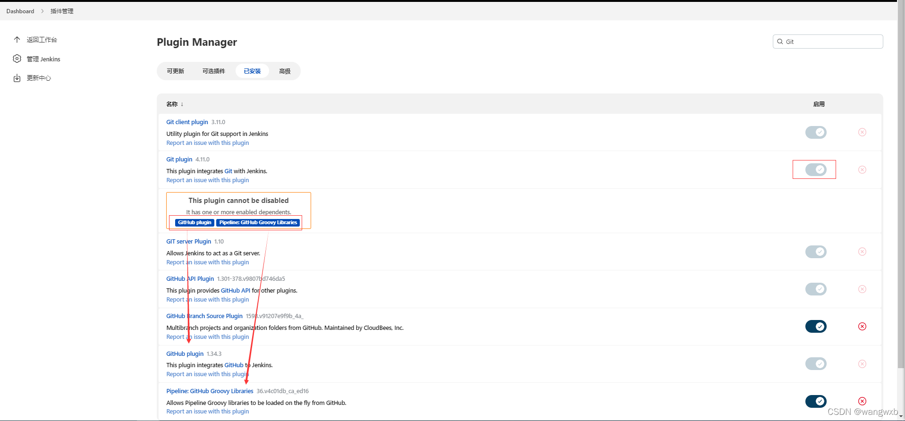Viewport: 905px width, 421px height.
Task: Open the GitHub plugin 1.34.3 name link
Action: [x=185, y=354]
